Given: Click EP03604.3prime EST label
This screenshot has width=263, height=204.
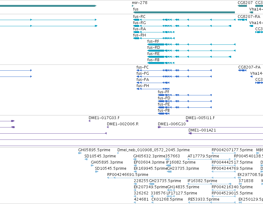Looking at the screenshot, I should (149, 162).
